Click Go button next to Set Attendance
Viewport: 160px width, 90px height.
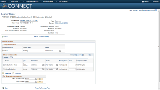40,79
